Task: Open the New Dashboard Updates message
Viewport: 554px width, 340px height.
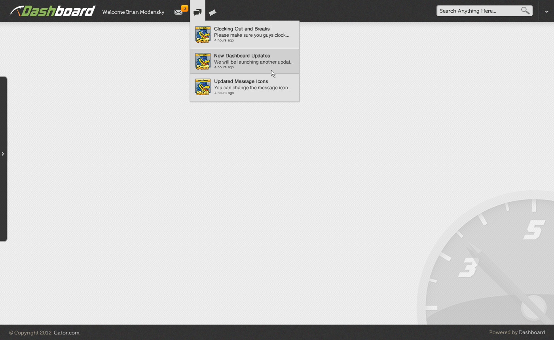Action: 245,61
